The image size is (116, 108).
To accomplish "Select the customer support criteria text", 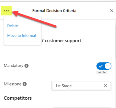I will [x=61, y=41].
